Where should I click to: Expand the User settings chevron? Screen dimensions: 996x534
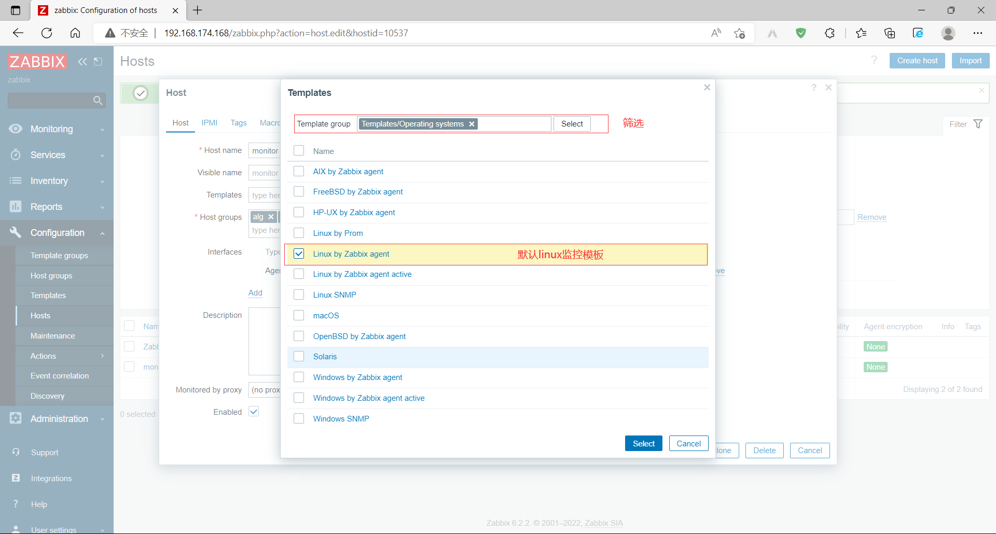point(102,530)
